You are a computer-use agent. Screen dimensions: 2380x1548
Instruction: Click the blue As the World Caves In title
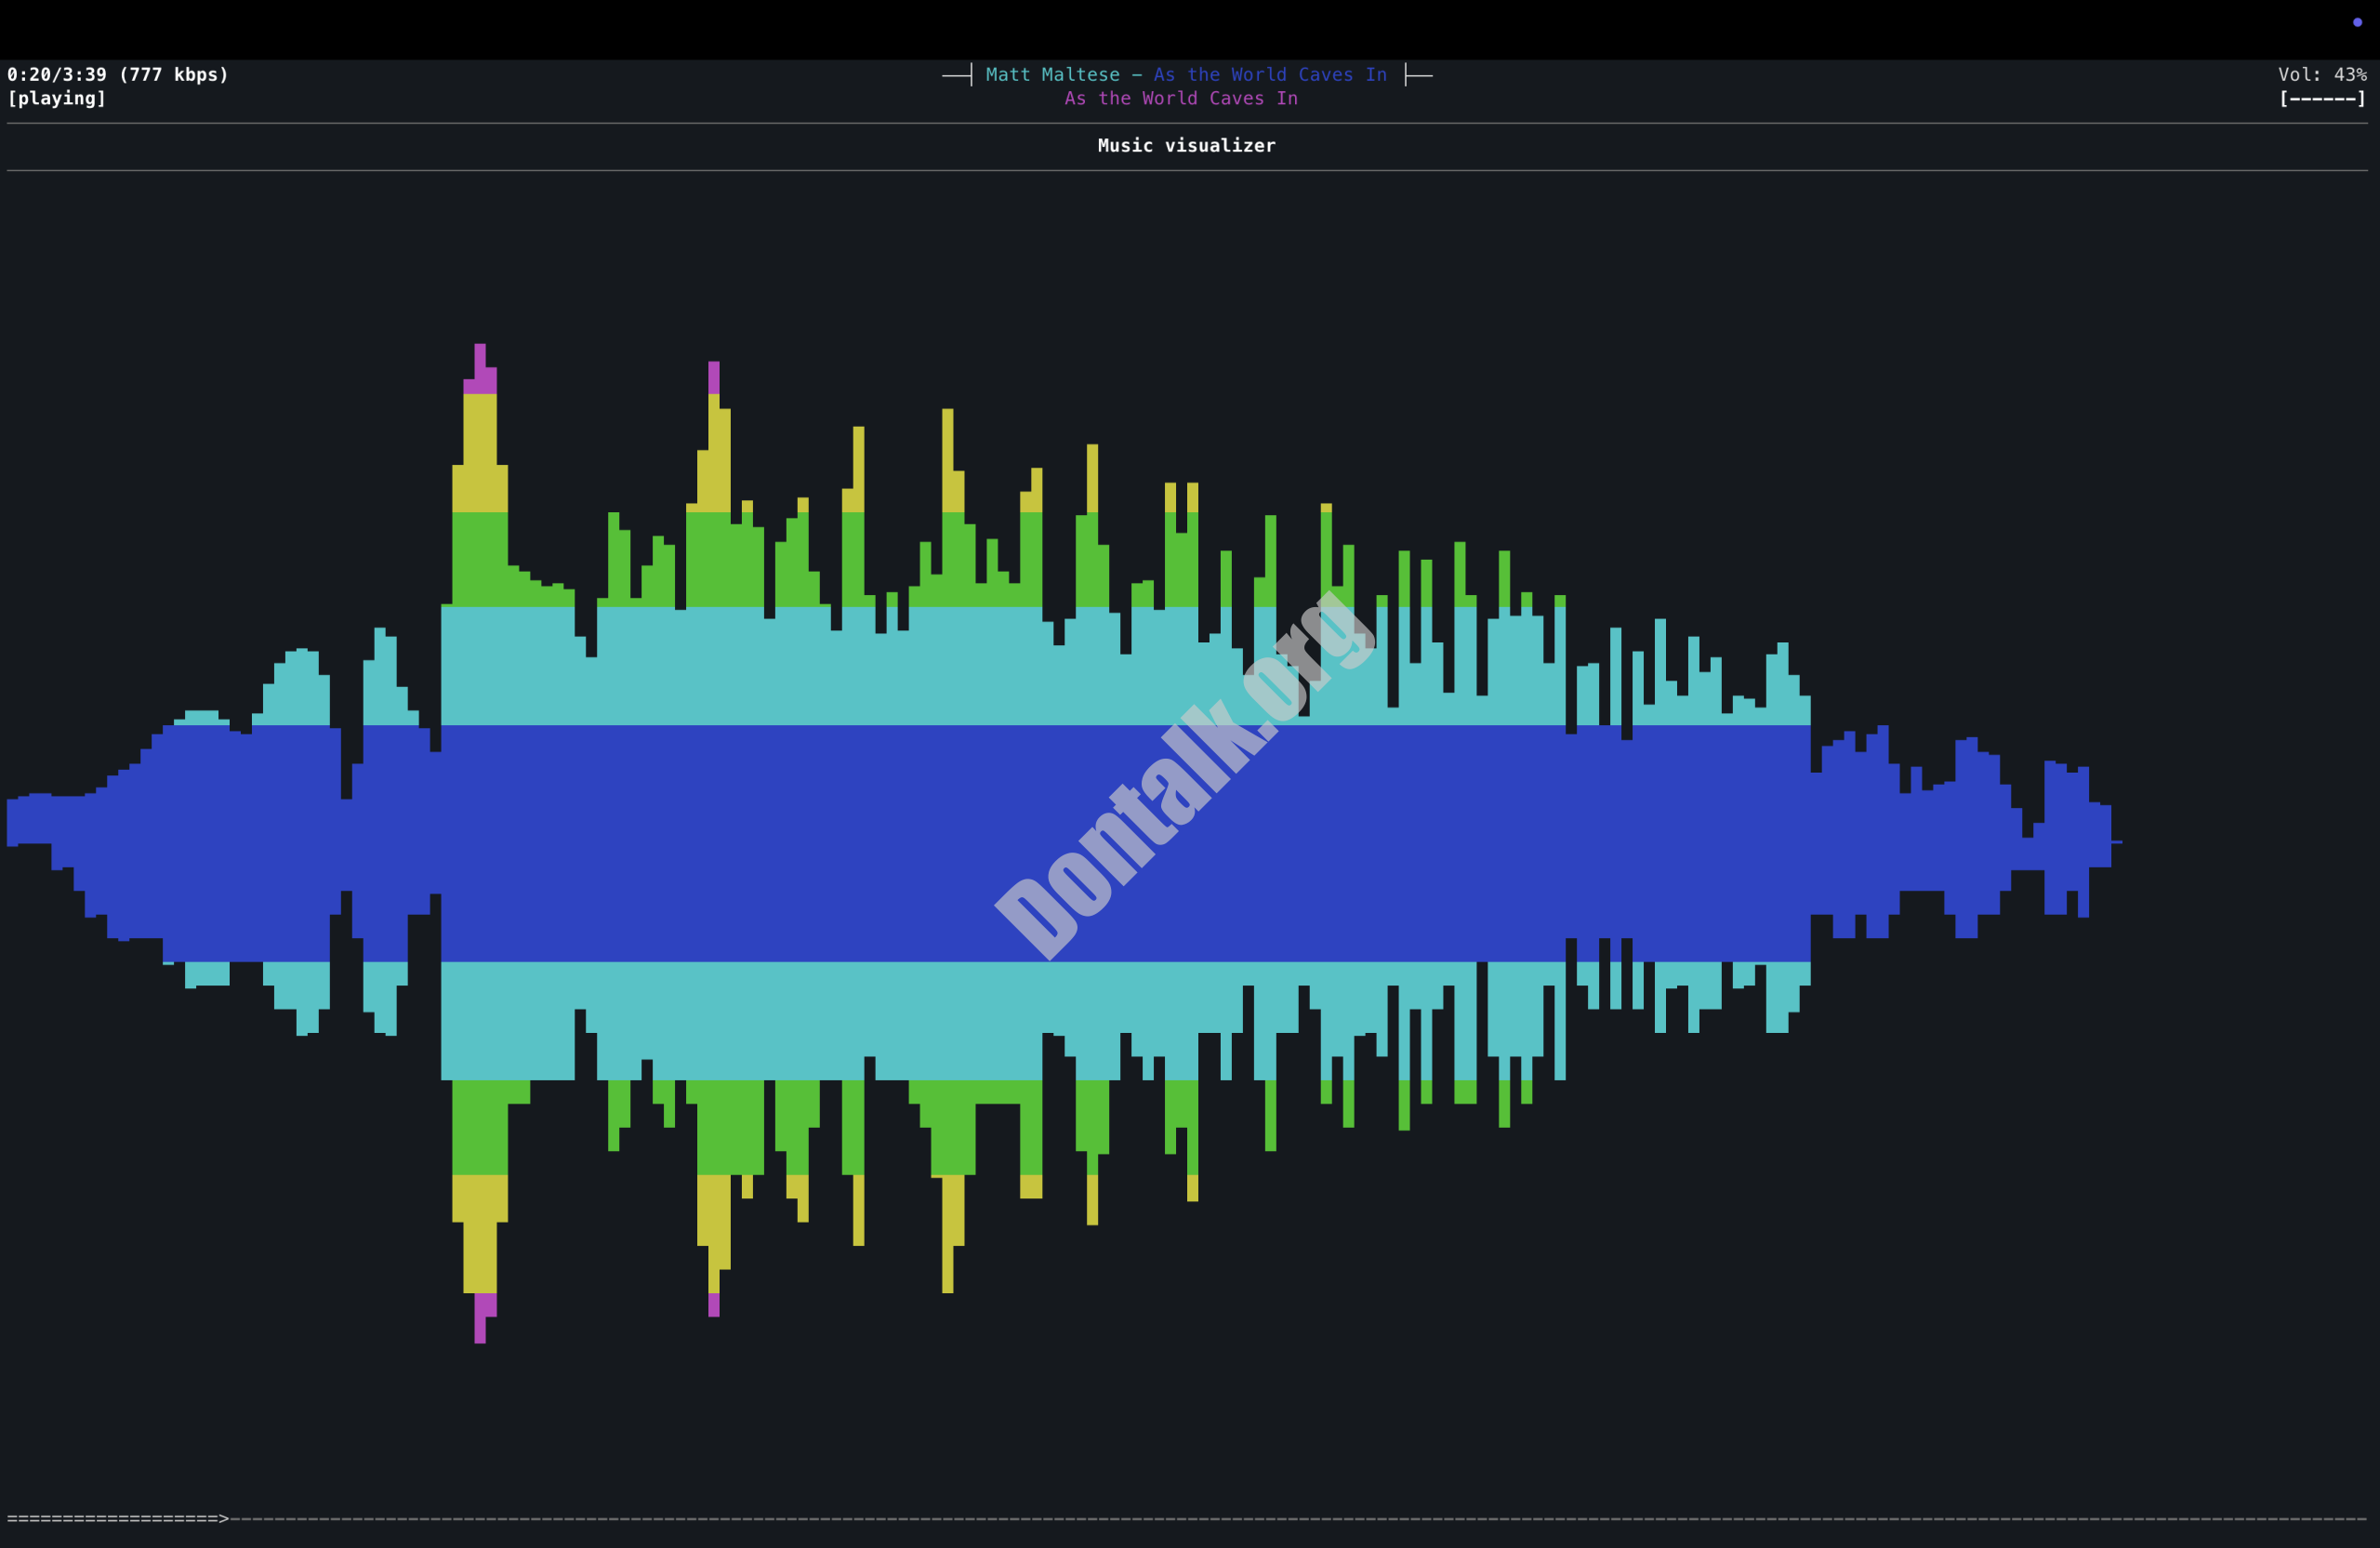(1270, 75)
